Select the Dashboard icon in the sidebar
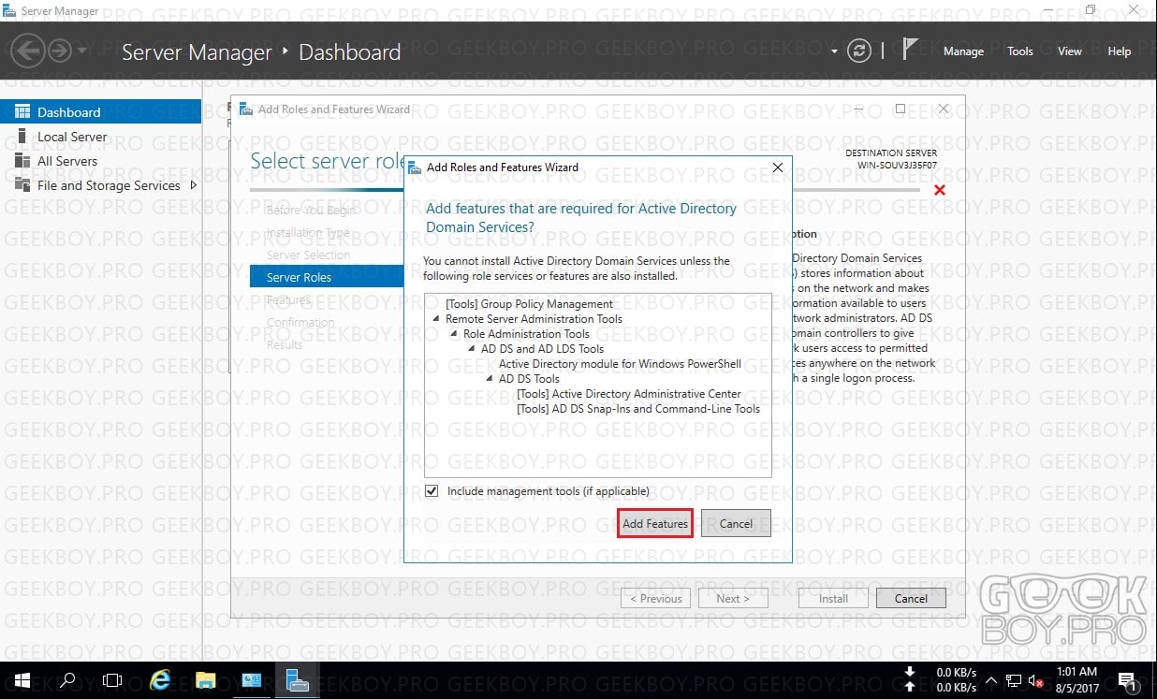 pyautogui.click(x=22, y=111)
